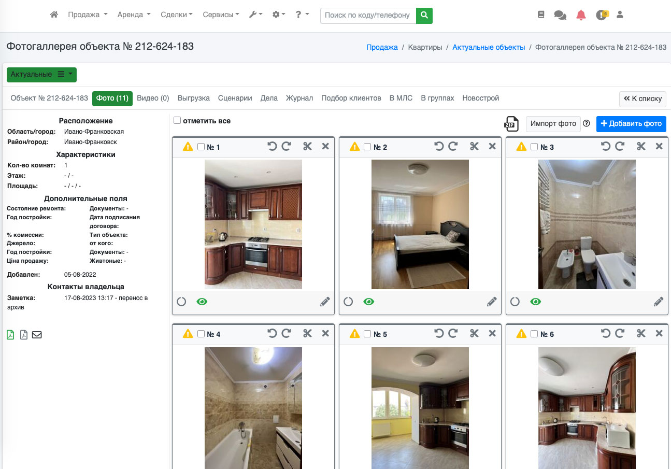
Task: Open the Журнал tab
Action: pos(299,98)
